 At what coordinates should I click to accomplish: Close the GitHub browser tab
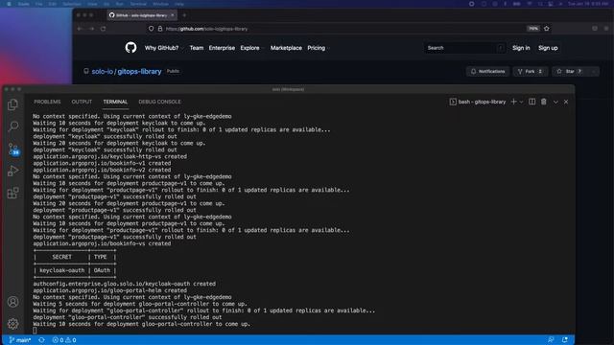173,15
